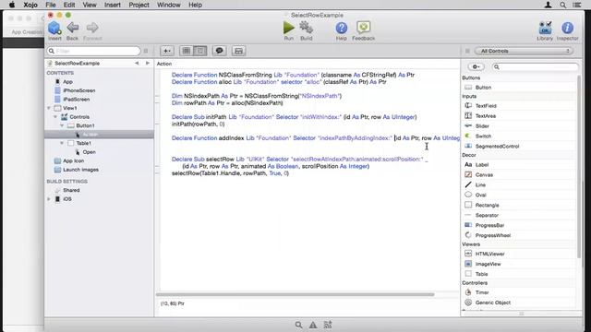Open the Window menu
This screenshot has height=332, width=591.
(x=168, y=5)
